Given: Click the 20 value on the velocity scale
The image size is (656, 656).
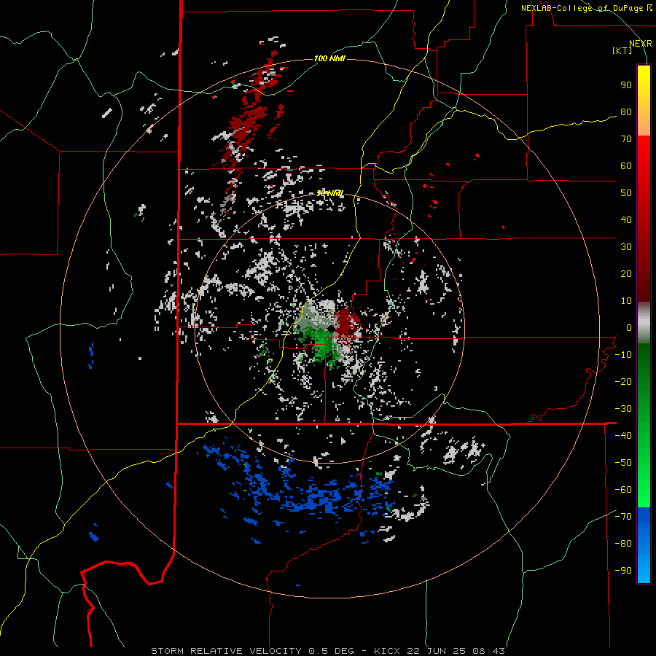Looking at the screenshot, I should [626, 273].
